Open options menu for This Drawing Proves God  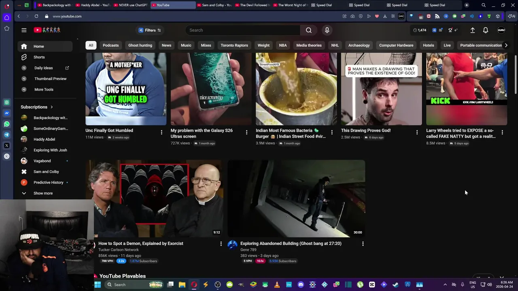(x=417, y=132)
